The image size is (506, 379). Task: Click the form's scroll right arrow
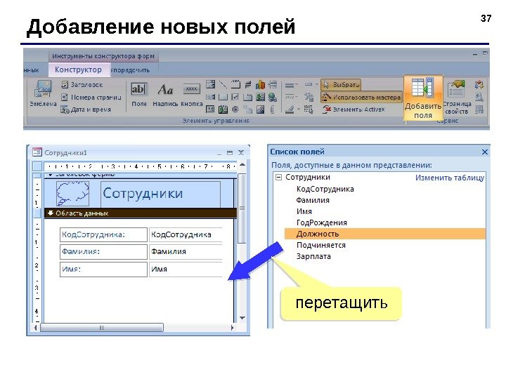tap(232, 328)
